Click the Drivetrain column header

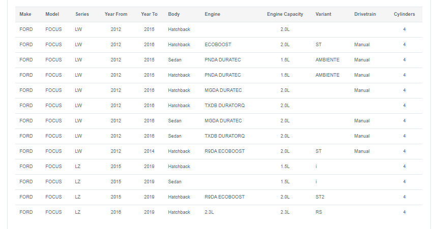365,14
